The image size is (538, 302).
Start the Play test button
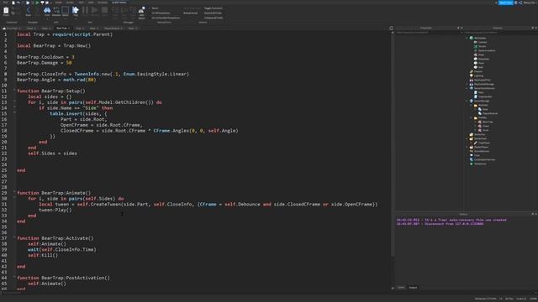tap(76, 10)
